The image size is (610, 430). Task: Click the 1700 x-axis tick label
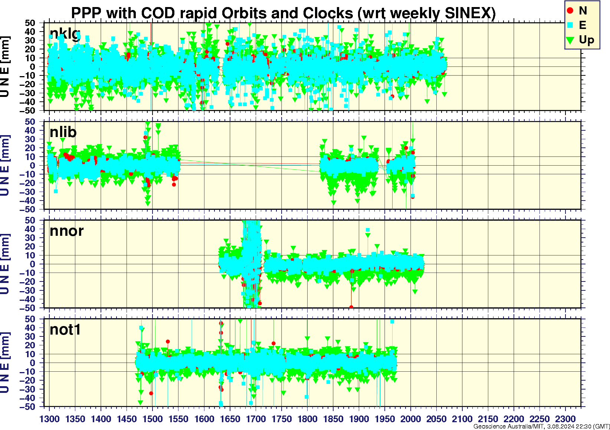256,419
